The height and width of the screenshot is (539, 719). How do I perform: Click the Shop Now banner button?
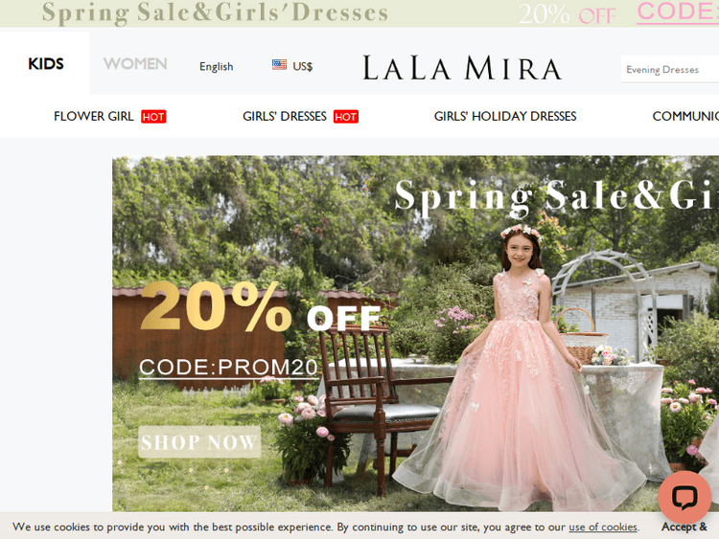(x=199, y=442)
